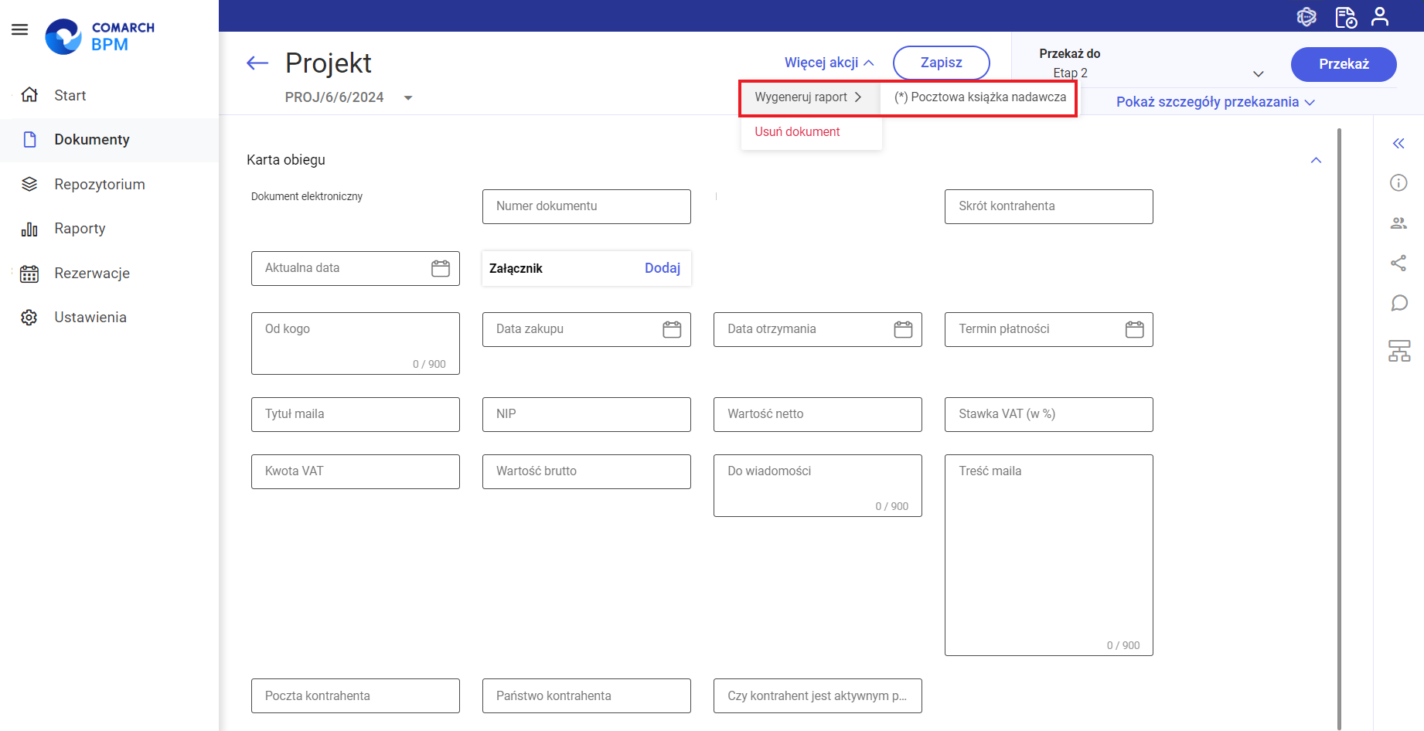Open calendar for Data zakupu field

[x=672, y=330]
